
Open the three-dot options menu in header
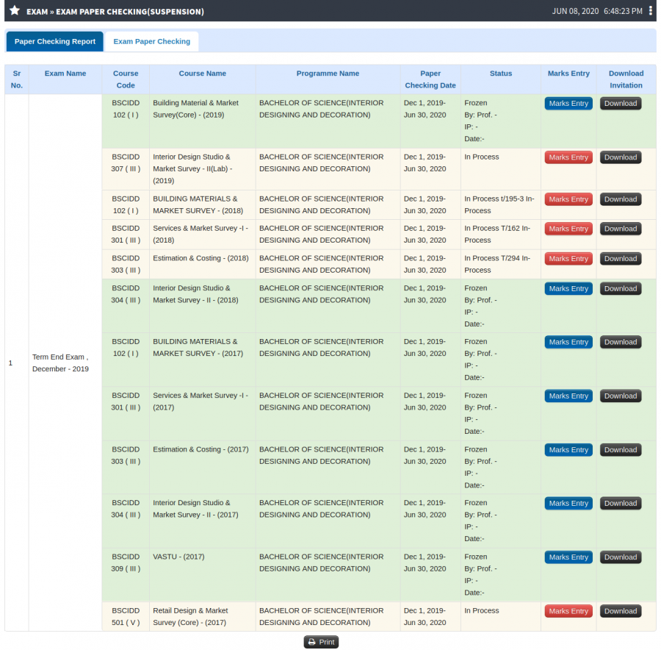[651, 11]
